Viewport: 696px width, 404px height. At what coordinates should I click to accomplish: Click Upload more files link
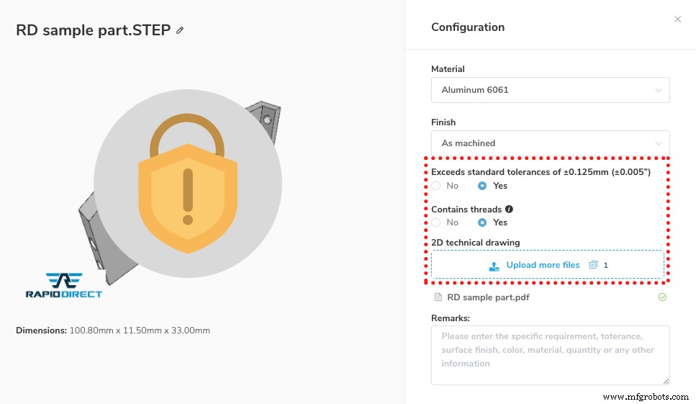click(543, 265)
